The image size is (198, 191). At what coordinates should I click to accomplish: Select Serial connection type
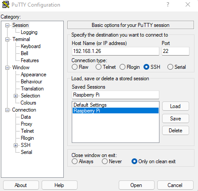(x=170, y=67)
